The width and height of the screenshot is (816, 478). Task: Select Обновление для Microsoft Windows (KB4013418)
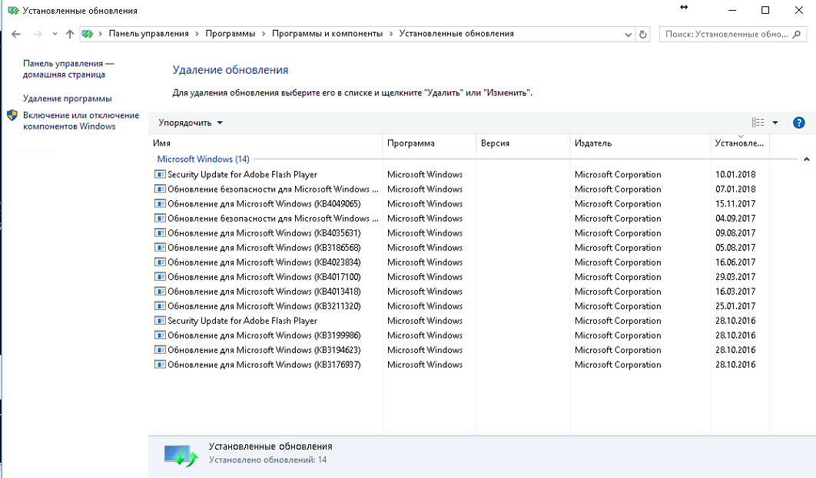click(264, 292)
